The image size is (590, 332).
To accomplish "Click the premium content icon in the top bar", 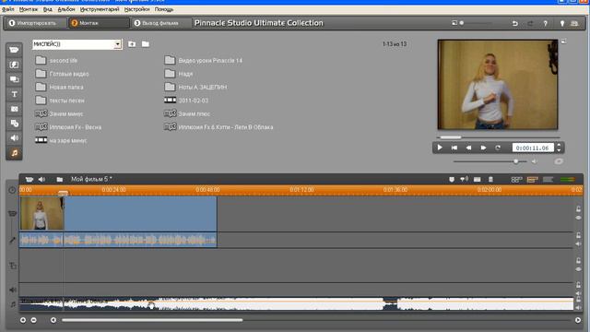I will pos(574,23).
